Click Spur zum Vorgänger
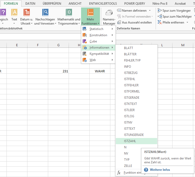This screenshot has height=177, width=195. click(x=174, y=11)
